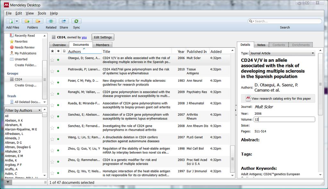Open the Tools menu
328x189 pixels.
(x=42, y=13)
